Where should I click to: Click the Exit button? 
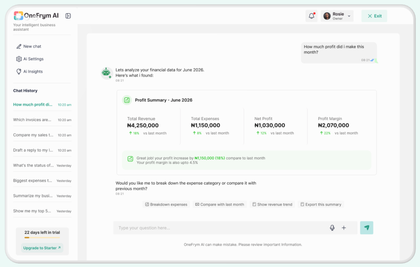(374, 16)
